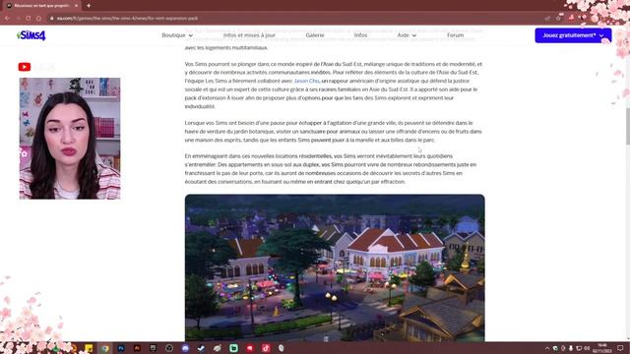
Task: Open the Epic Games taskbar icon
Action: [x=154, y=348]
